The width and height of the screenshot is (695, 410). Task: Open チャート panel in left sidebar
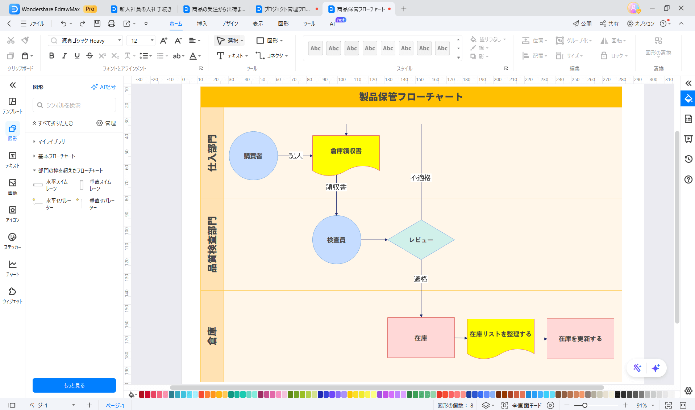pyautogui.click(x=12, y=268)
